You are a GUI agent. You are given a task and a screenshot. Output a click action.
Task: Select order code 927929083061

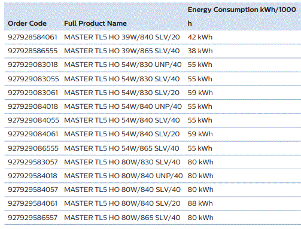pos(33,93)
